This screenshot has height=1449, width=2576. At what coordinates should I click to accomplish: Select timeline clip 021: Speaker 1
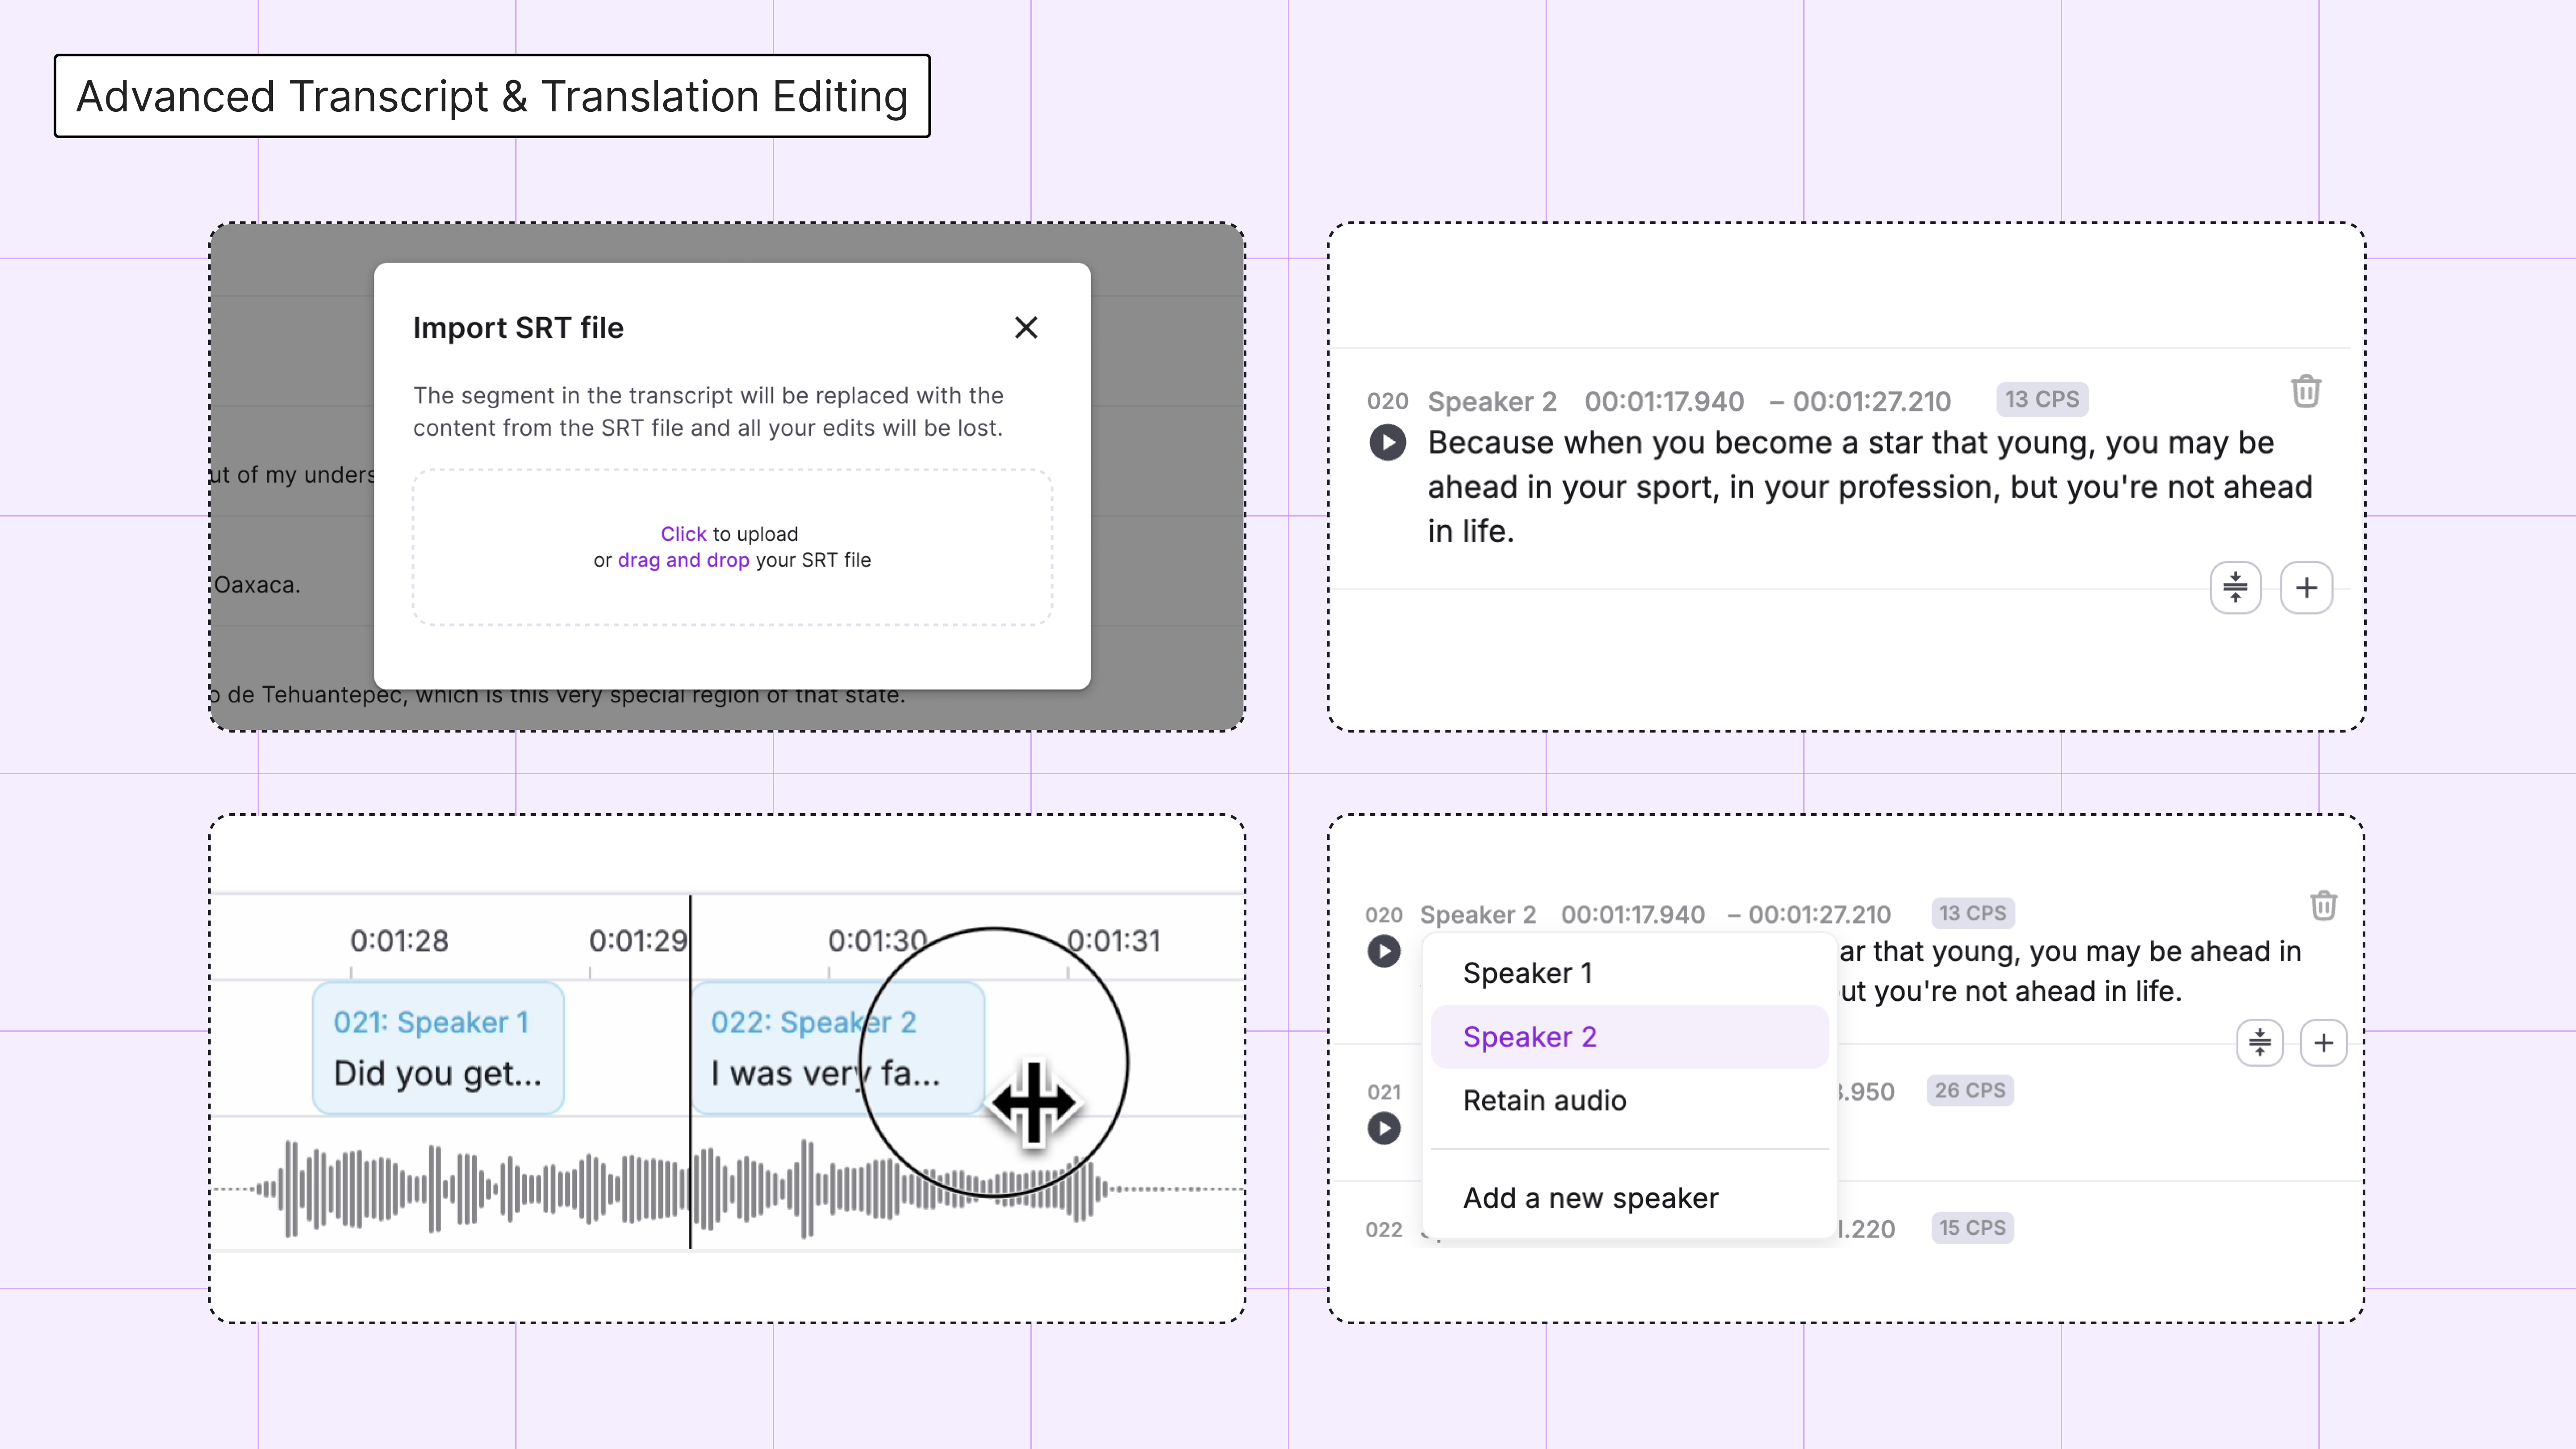point(438,1047)
